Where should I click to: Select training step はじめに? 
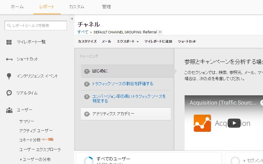(127, 71)
